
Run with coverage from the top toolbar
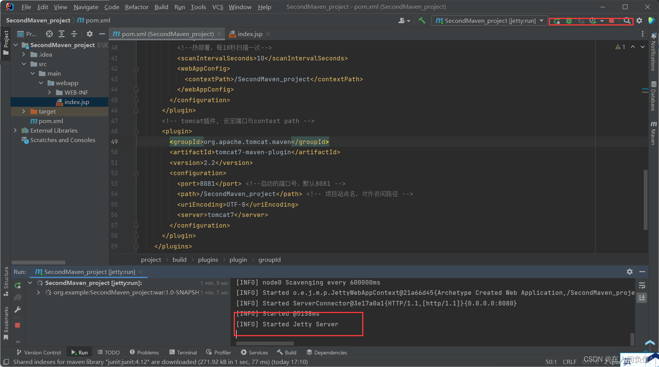pyautogui.click(x=581, y=21)
